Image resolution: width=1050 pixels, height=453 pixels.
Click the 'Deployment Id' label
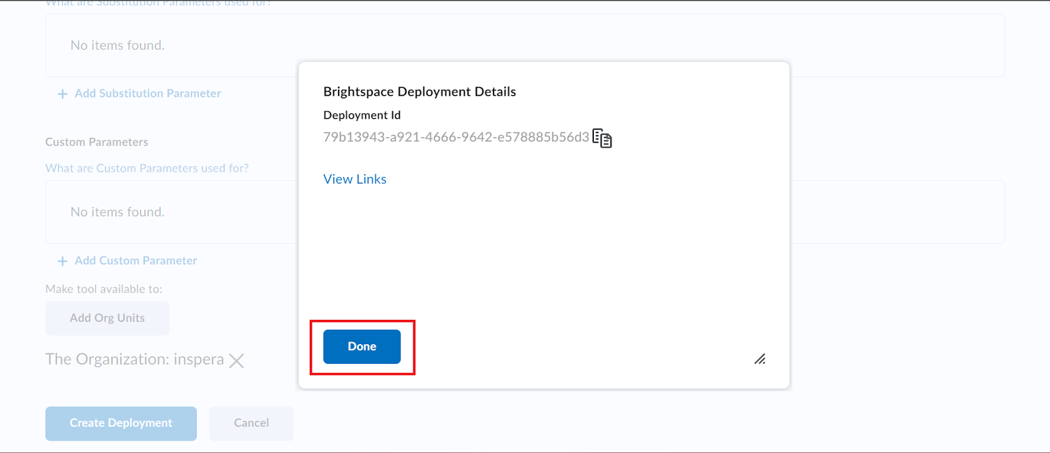pos(362,115)
